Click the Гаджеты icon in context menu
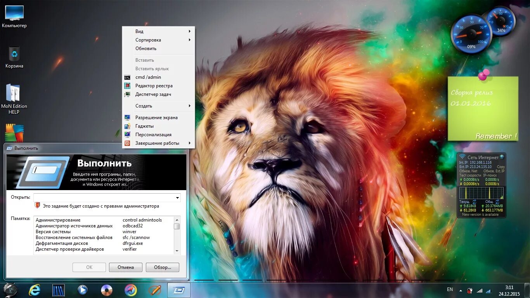Image resolution: width=530 pixels, height=298 pixels. pyautogui.click(x=127, y=126)
